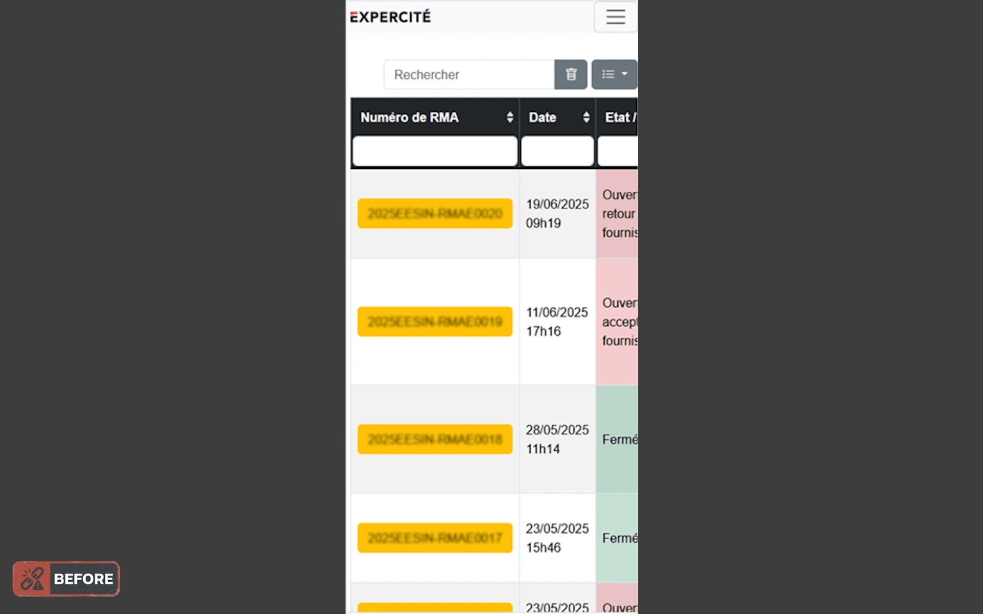Open RMA 2025EESIN-RMAE0020
The height and width of the screenshot is (614, 983).
(435, 213)
